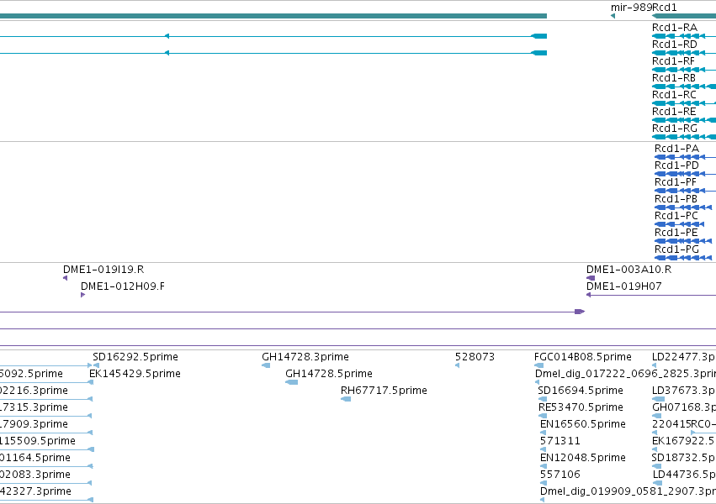Click the Rcd1-RG transcript label
This screenshot has height=504, width=716.
click(x=675, y=129)
